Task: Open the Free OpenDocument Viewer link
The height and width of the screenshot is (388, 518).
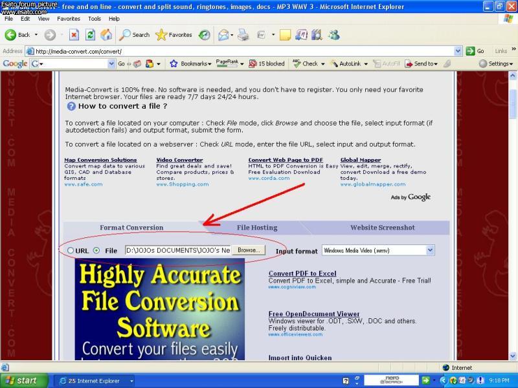Action: [314, 314]
